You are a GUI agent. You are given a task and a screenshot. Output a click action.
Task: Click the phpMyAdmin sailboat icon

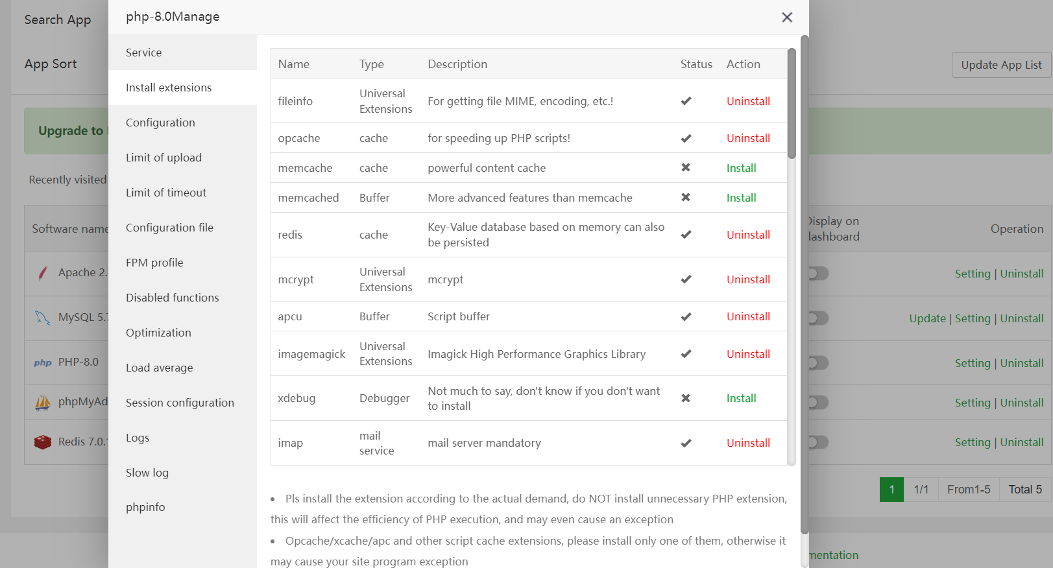pyautogui.click(x=43, y=403)
